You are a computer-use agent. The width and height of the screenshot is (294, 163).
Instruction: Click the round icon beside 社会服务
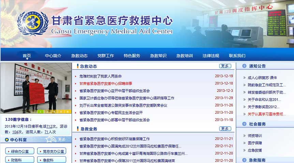[244, 124]
